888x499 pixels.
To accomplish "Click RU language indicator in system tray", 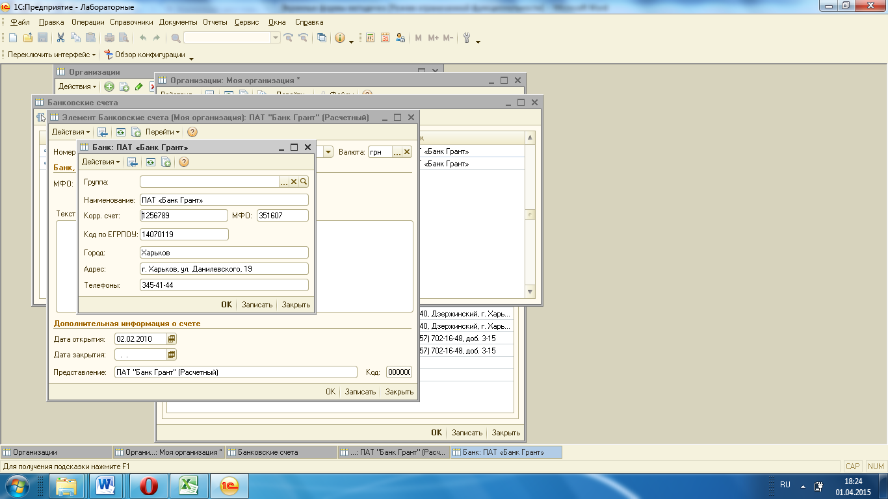I will pyautogui.click(x=785, y=485).
